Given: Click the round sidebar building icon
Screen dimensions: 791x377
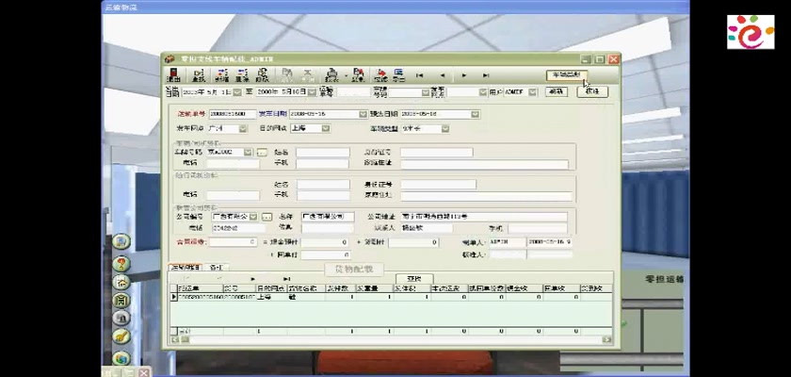Looking at the screenshot, I should point(121,301).
